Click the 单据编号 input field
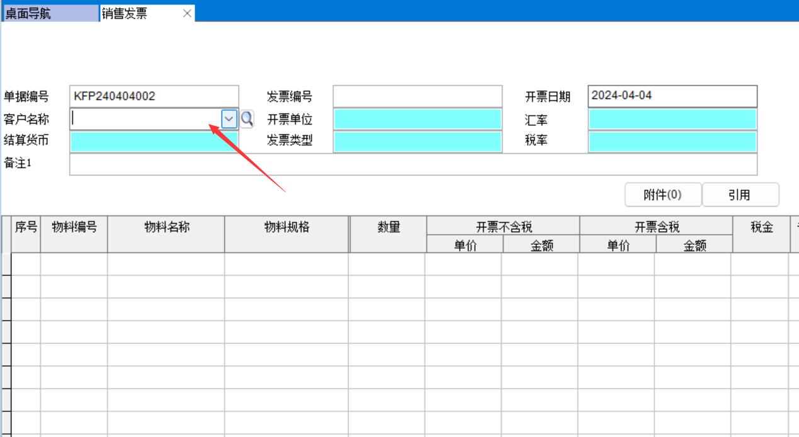Viewport: 799px width, 437px height. click(154, 96)
